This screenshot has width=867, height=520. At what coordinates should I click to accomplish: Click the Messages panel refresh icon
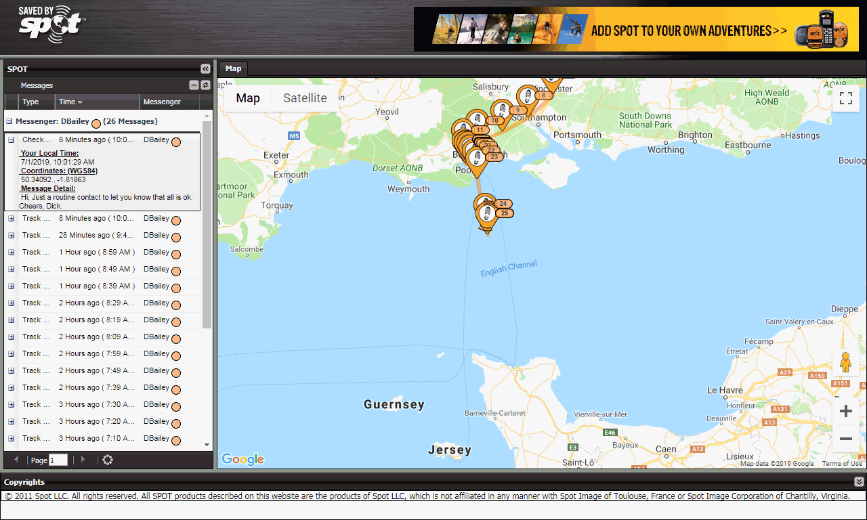(205, 85)
